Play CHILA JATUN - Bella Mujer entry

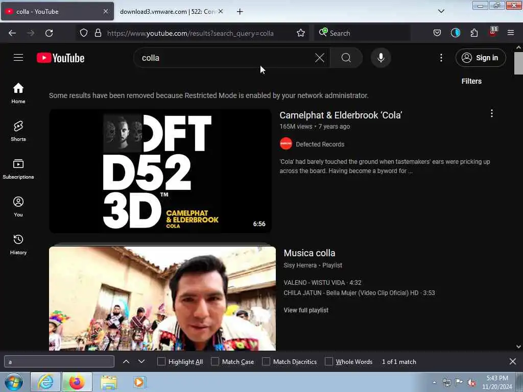[359, 292]
